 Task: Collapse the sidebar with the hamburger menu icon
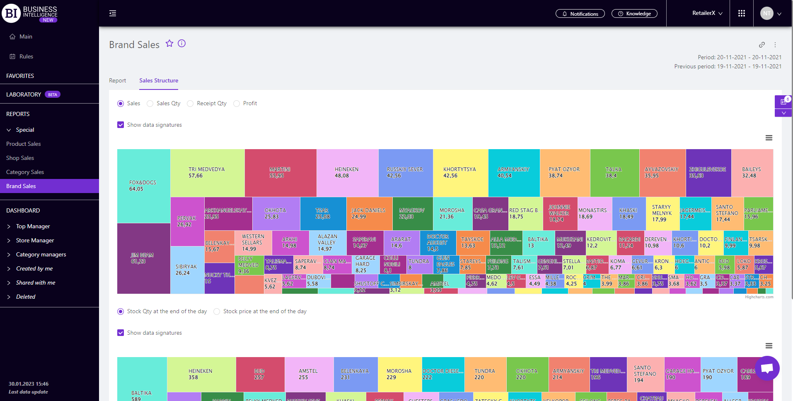[113, 13]
